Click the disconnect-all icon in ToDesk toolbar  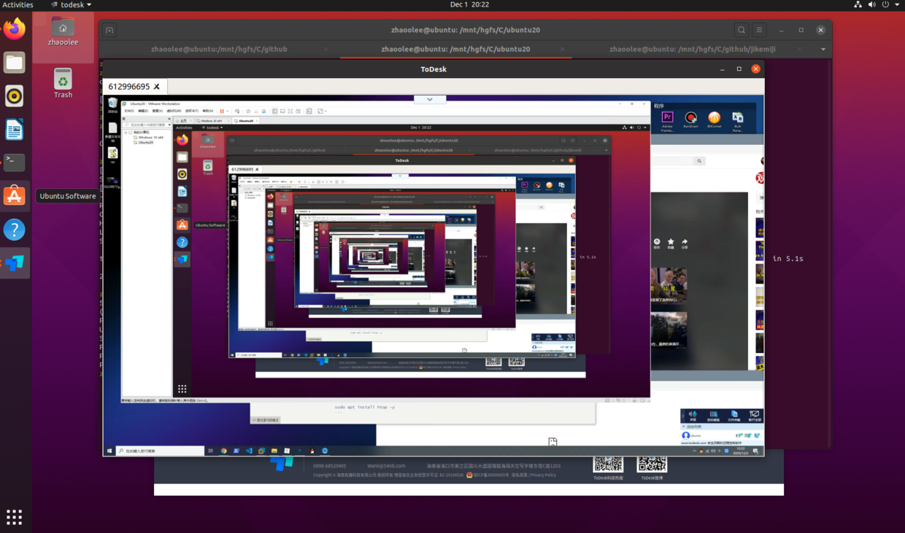(x=754, y=413)
